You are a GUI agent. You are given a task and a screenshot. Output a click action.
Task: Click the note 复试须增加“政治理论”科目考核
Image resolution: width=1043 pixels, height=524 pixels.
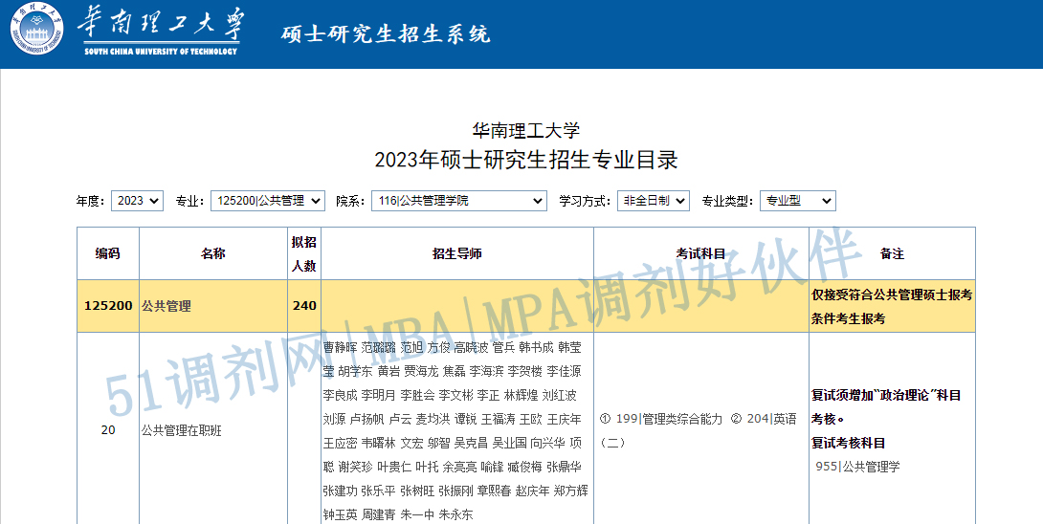pyautogui.click(x=886, y=407)
